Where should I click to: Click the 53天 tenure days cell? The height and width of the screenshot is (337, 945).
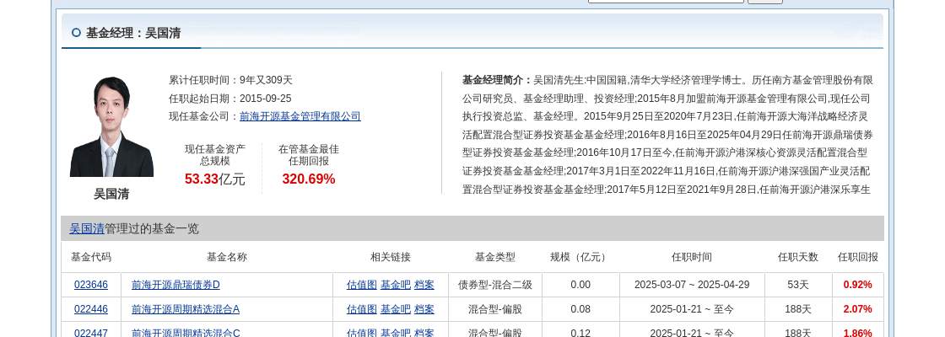click(798, 285)
